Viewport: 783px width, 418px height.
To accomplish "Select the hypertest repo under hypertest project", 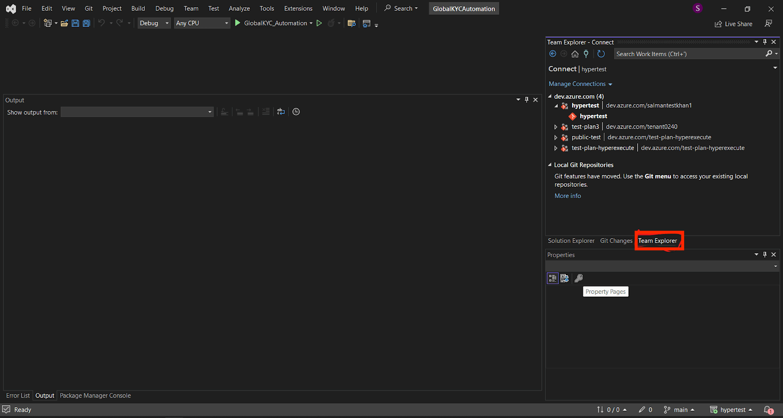I will [593, 116].
